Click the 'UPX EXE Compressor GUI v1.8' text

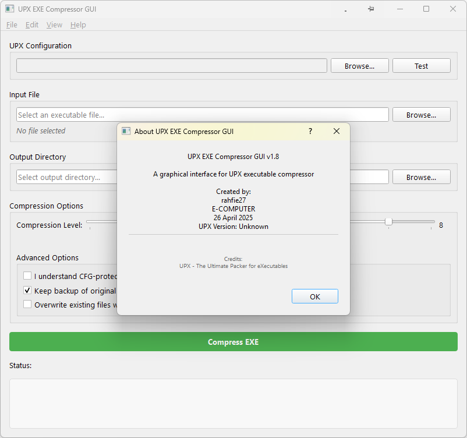(233, 157)
